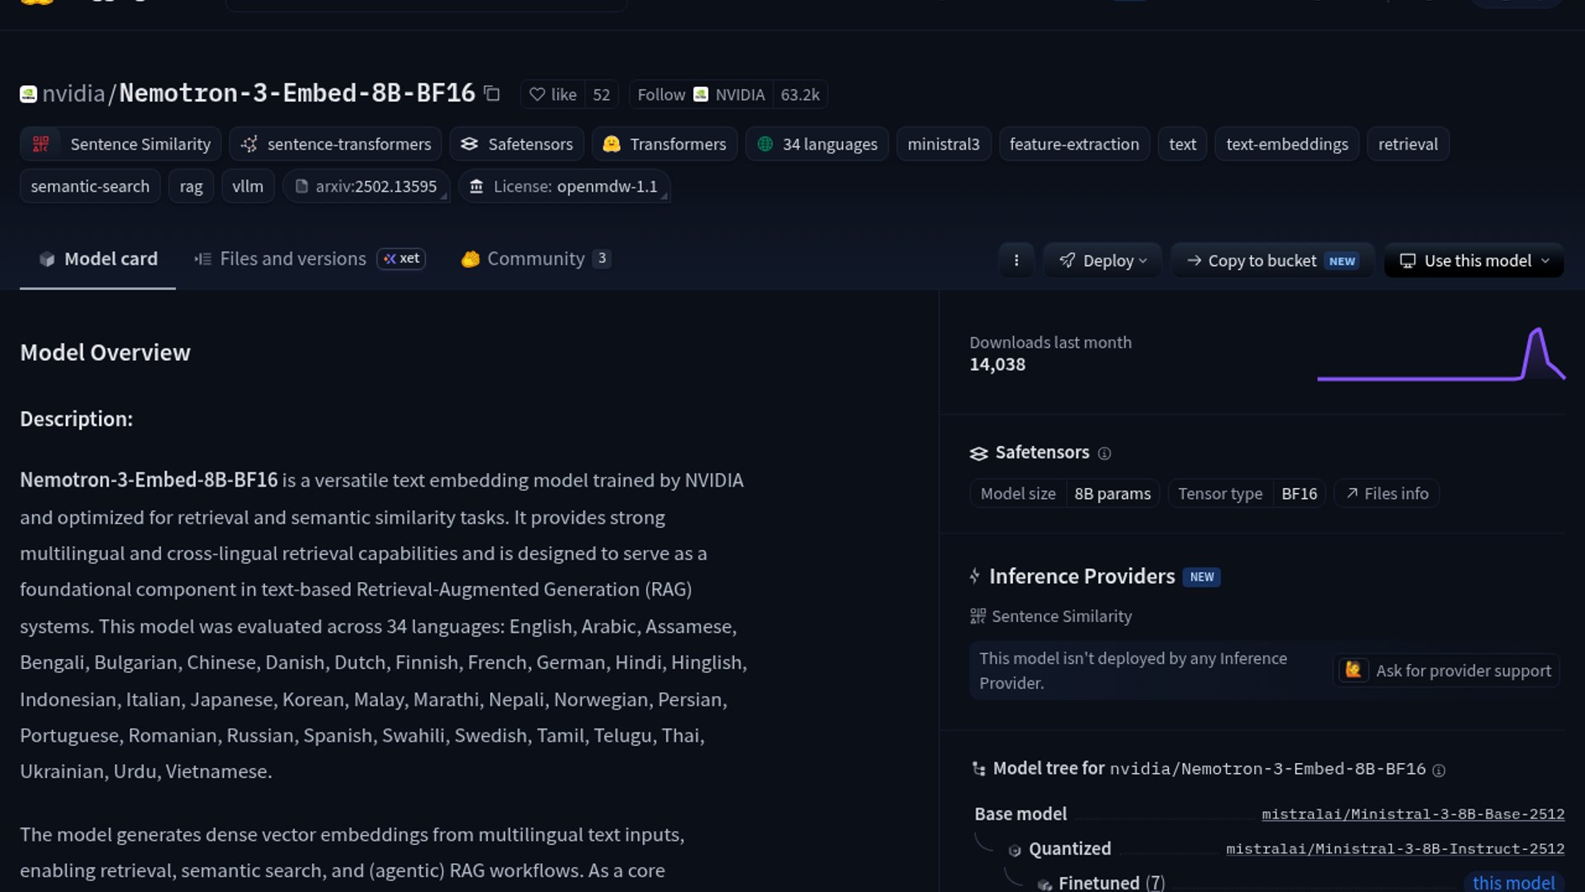This screenshot has height=892, width=1585.
Task: Expand the Deploy dropdown
Action: (1102, 260)
